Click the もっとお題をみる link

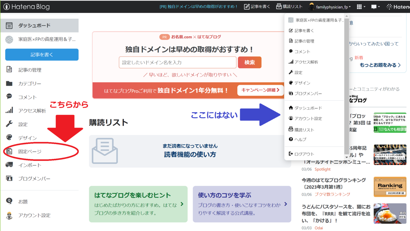coord(380,65)
